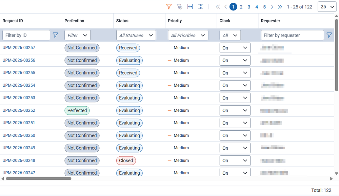Click the Request ID filter funnel icon

(55, 35)
